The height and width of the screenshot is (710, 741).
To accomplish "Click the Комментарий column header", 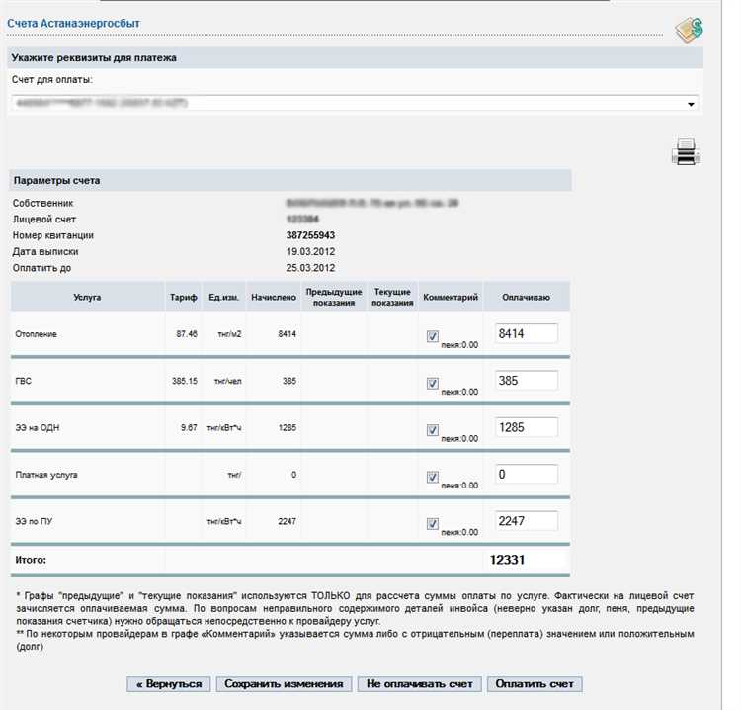I will tap(451, 297).
